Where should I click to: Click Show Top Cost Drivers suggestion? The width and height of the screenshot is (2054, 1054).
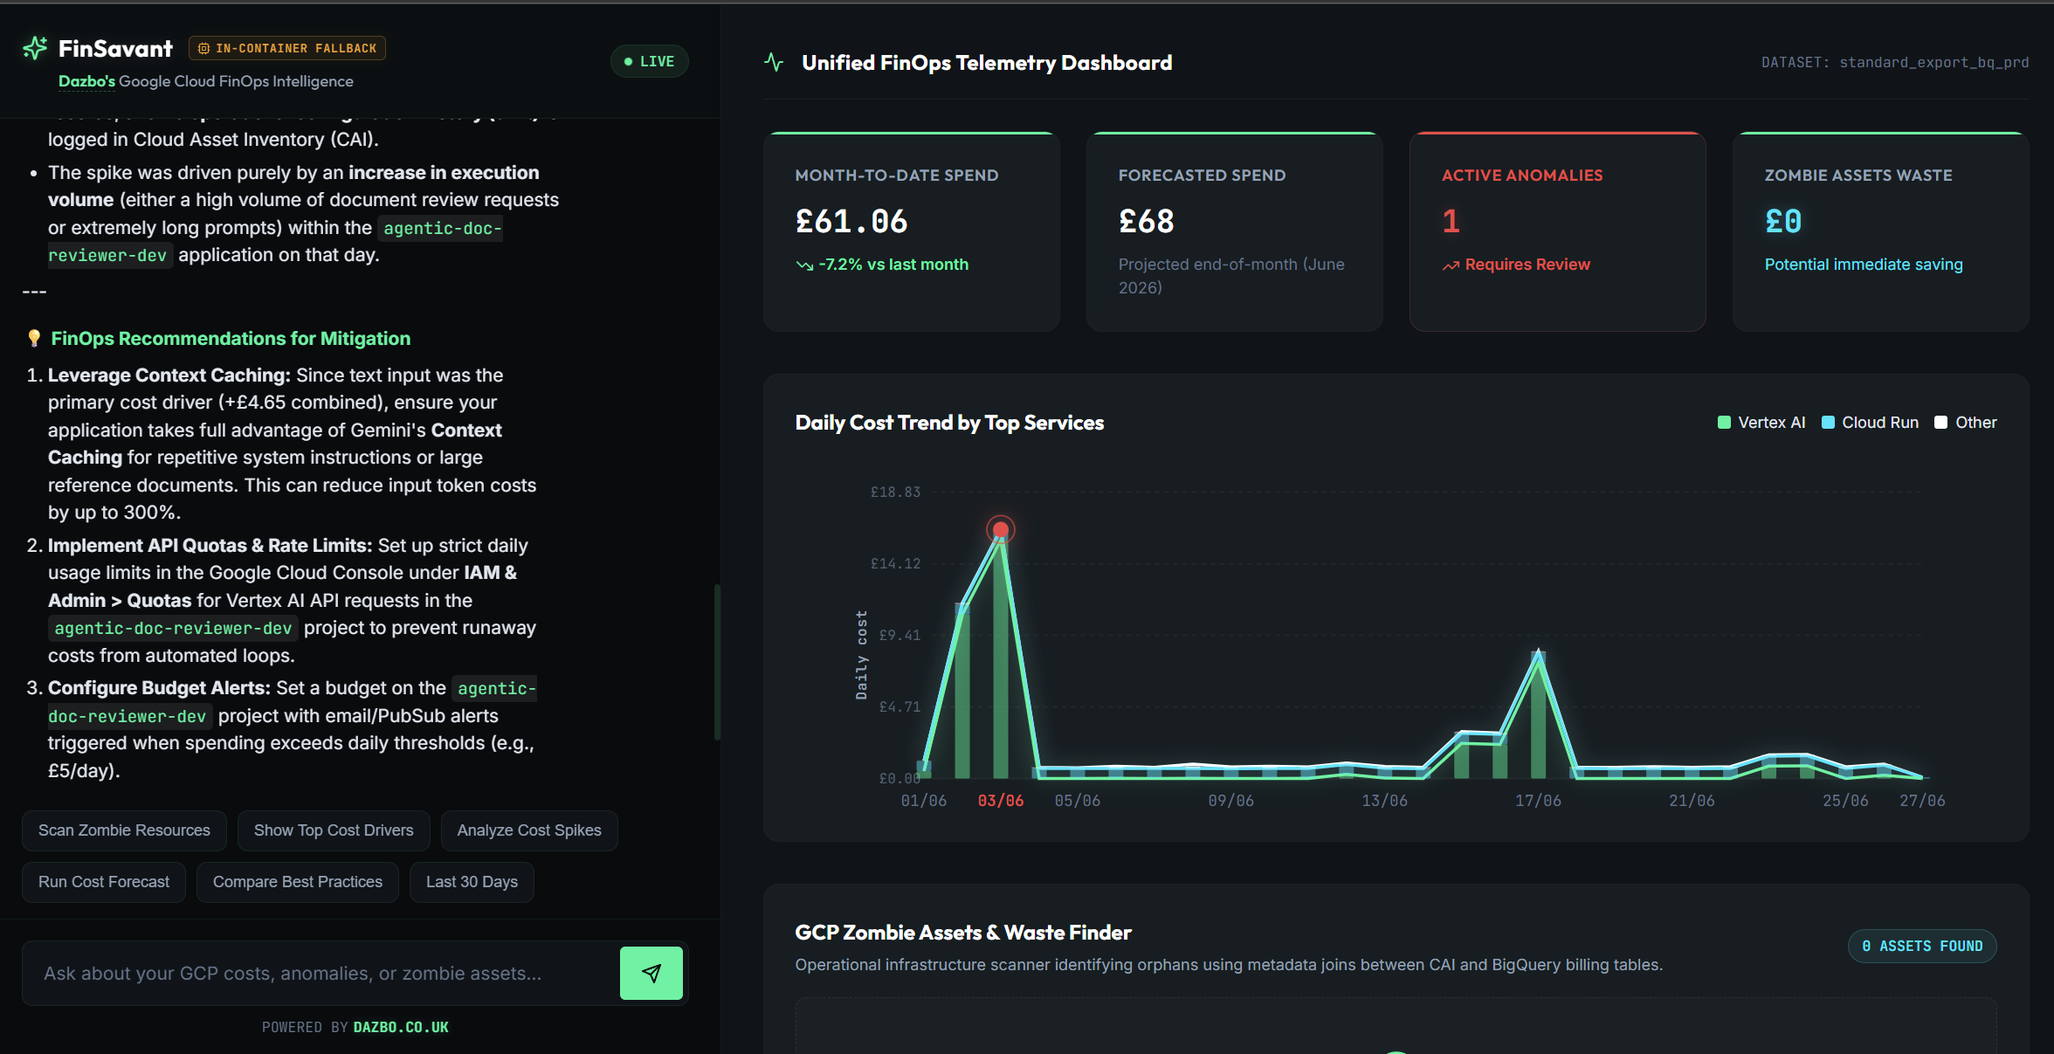pos(334,830)
